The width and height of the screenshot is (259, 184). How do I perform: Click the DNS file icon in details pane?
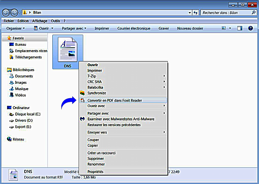pyautogui.click(x=13, y=175)
